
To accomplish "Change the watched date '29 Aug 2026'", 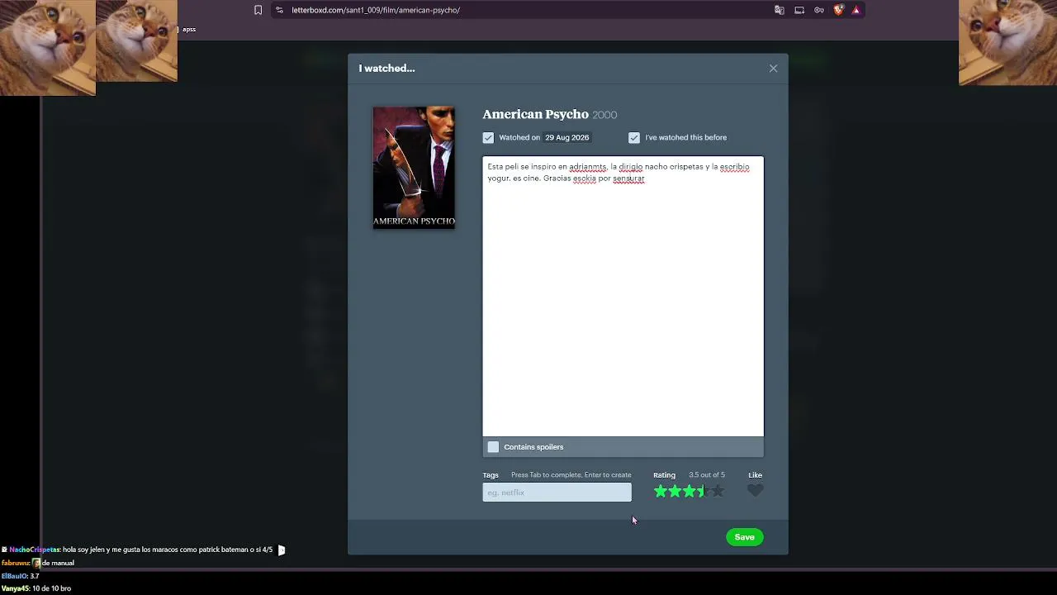I will (566, 138).
